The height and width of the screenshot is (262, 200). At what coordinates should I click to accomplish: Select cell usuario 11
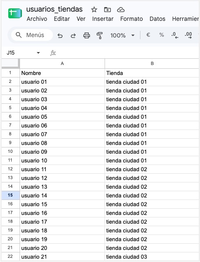pyautogui.click(x=62, y=169)
